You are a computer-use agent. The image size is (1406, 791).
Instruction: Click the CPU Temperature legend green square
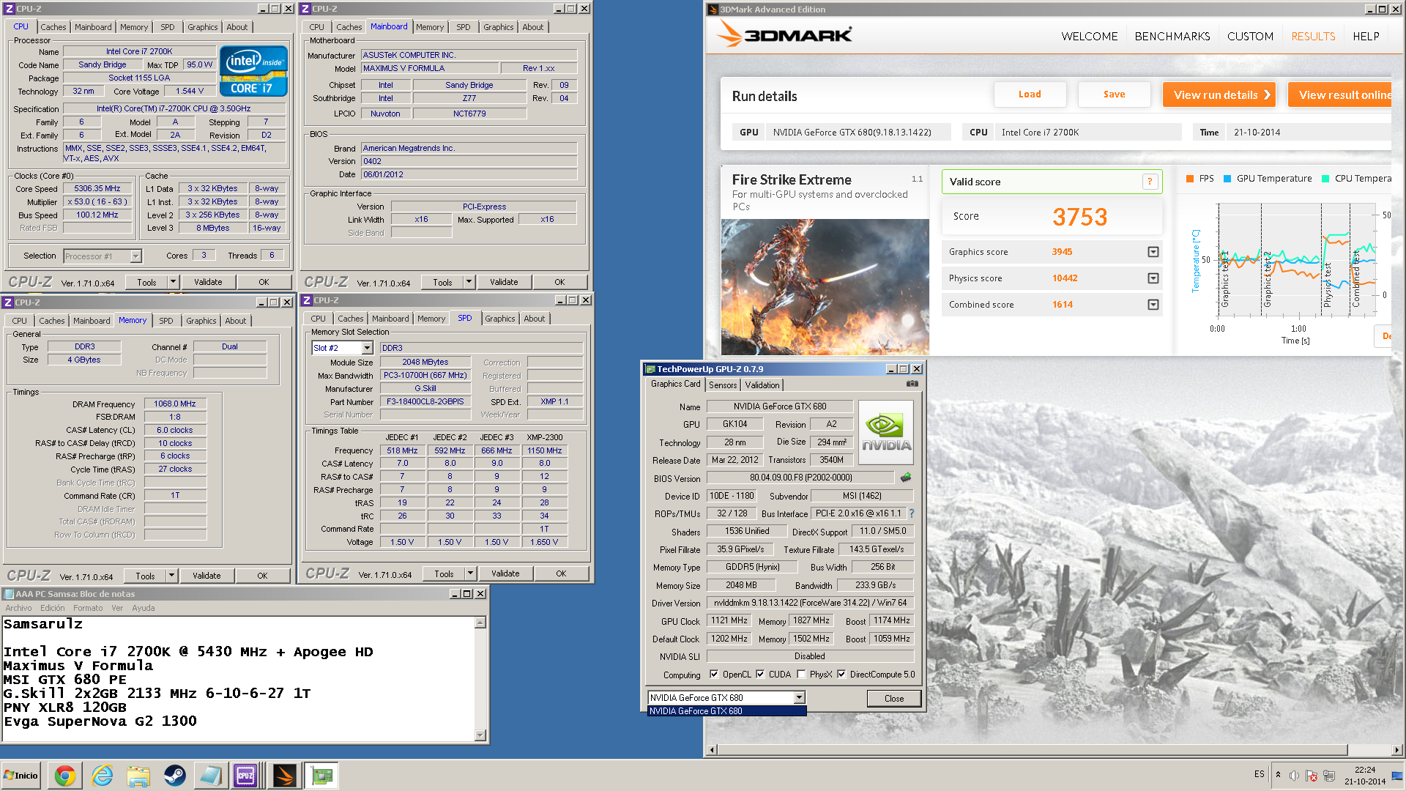click(1325, 179)
